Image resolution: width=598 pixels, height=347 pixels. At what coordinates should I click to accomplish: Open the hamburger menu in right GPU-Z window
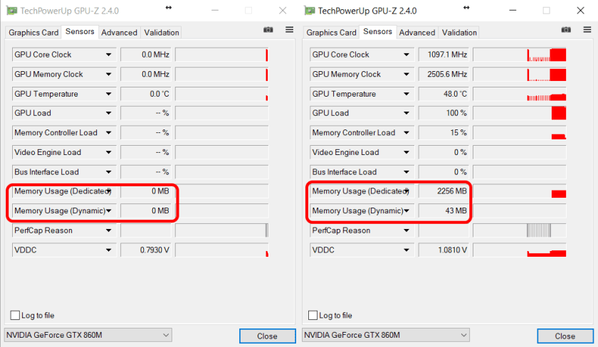pyautogui.click(x=587, y=30)
